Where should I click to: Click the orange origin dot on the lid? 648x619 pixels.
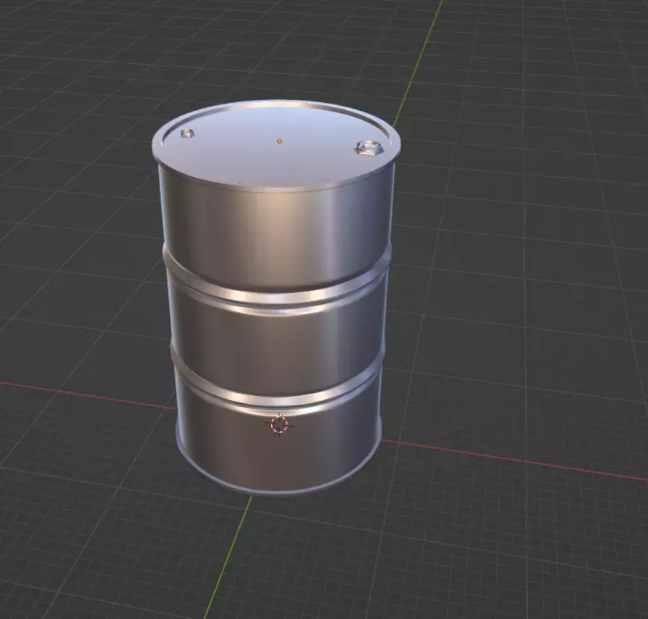tap(277, 143)
